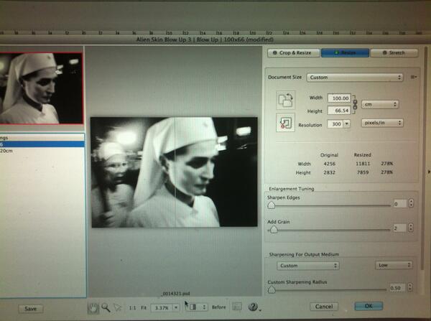Click the Resized height value 7859

[x=363, y=172]
